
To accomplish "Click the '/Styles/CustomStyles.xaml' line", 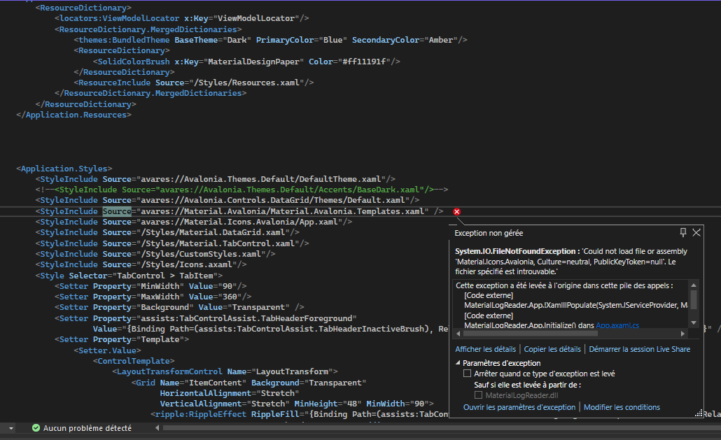I will click(155, 254).
